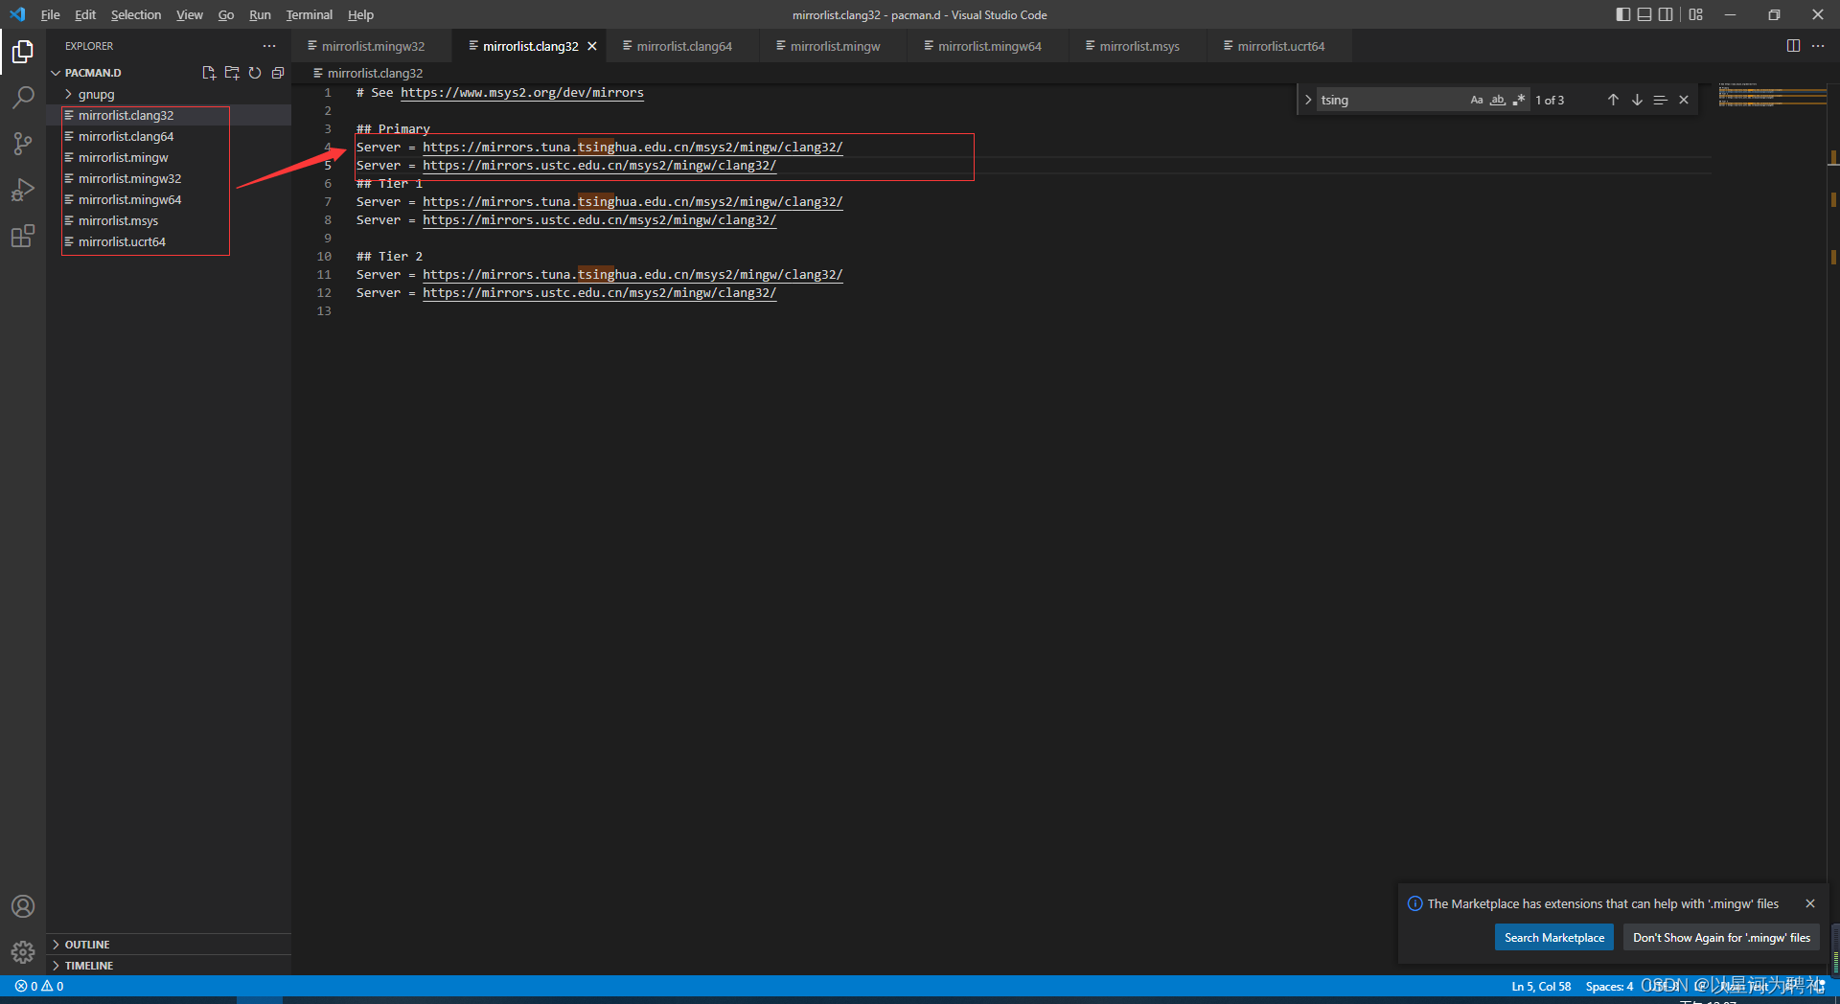
Task: Click Ln 5, Col 58 in status bar
Action: [x=1541, y=987]
